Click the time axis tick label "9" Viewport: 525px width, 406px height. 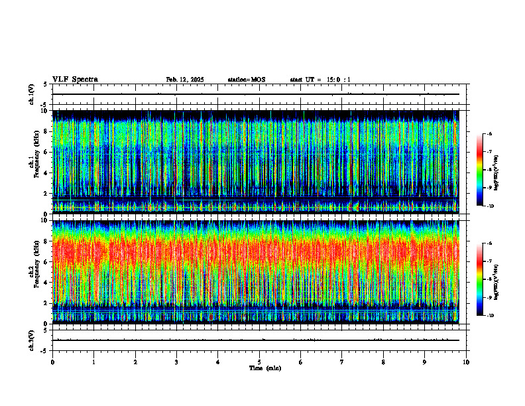tap(424, 362)
